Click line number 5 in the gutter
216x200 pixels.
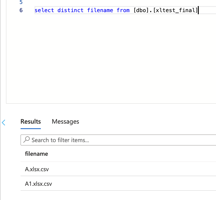[x=21, y=2]
